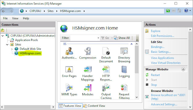Open Basic Settings link
Viewport: 193px width, 110px height.
(x=161, y=52)
